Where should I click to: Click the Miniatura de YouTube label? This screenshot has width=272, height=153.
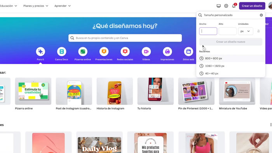[x=233, y=108]
